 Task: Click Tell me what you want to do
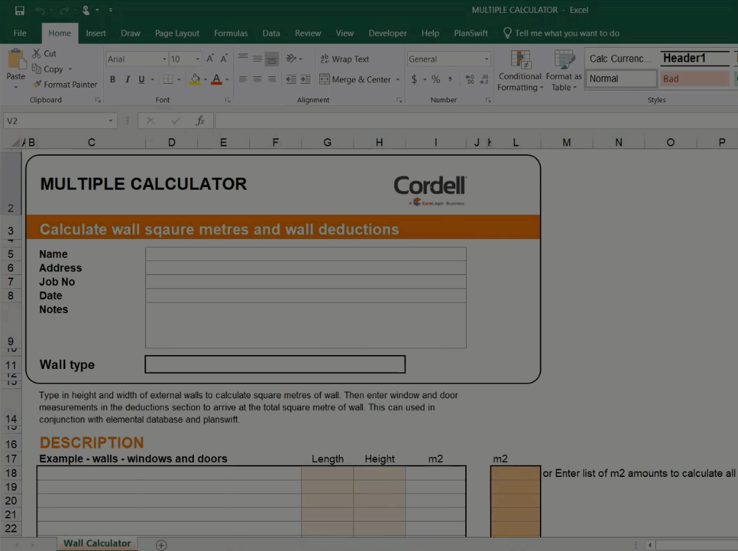(x=561, y=33)
